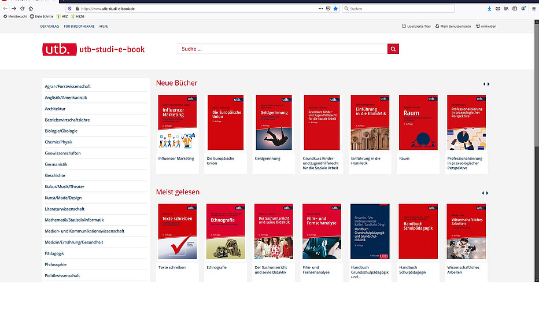The height and width of the screenshot is (317, 539).
Task: Open Influencer Marketing book cover
Action: click(x=178, y=123)
